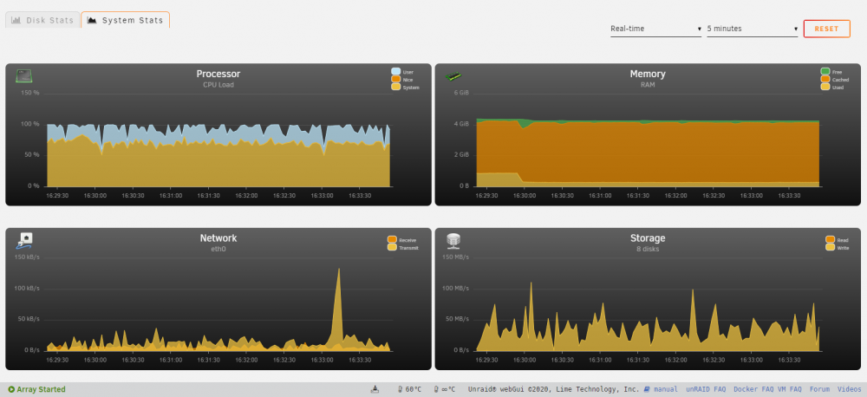This screenshot has height=397, width=867.
Task: Click the 8 disks subtitle
Action: pyautogui.click(x=648, y=249)
